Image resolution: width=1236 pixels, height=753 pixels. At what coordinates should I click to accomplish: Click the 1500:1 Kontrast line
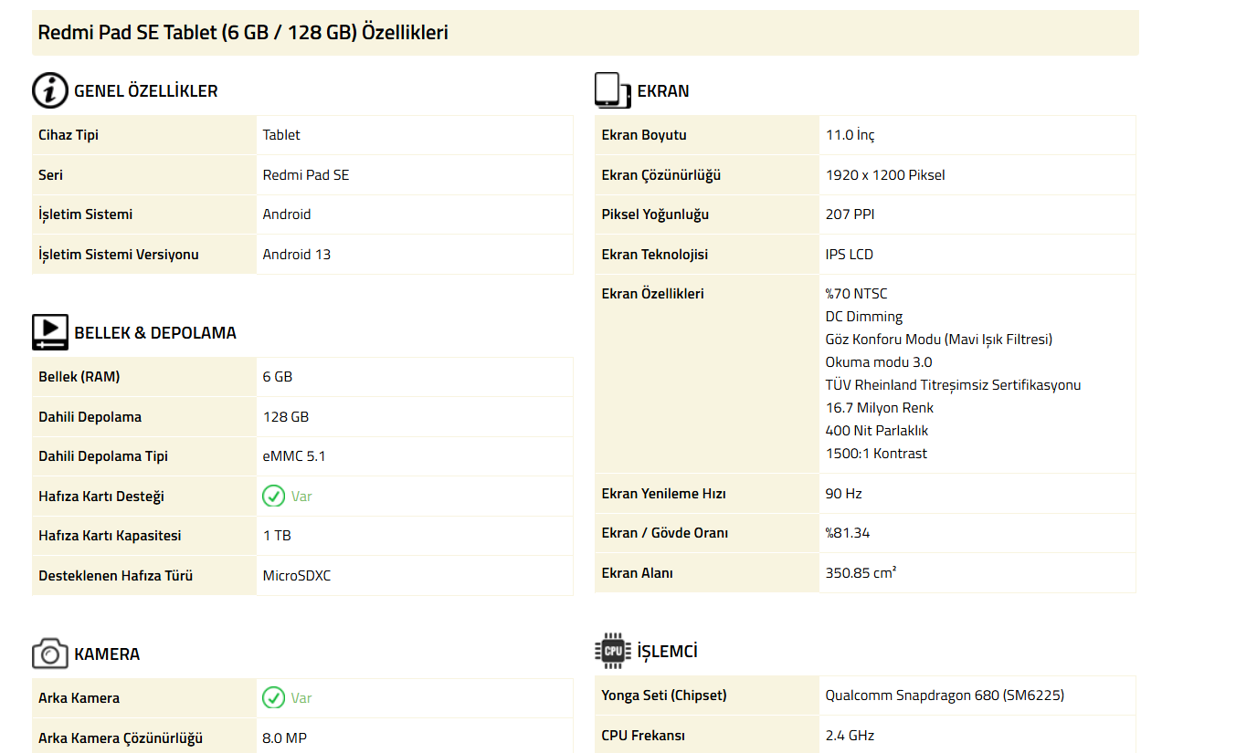coord(876,454)
